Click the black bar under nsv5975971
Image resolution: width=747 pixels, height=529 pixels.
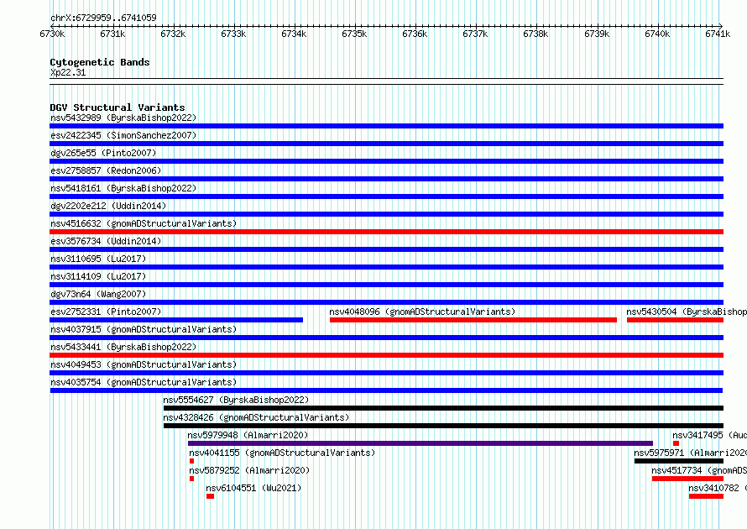coord(679,461)
